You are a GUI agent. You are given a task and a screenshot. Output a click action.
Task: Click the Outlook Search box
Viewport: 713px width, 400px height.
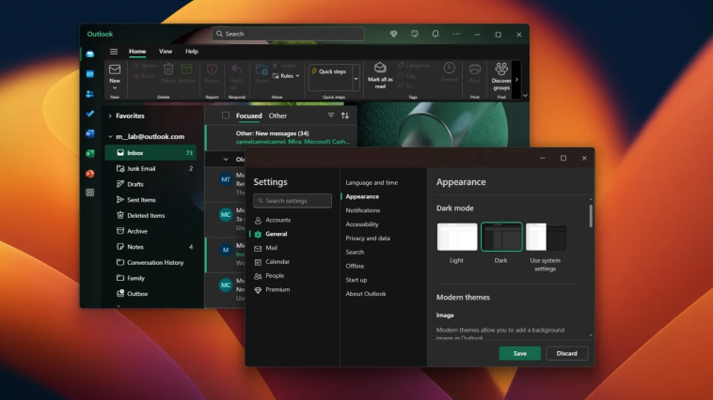288,34
